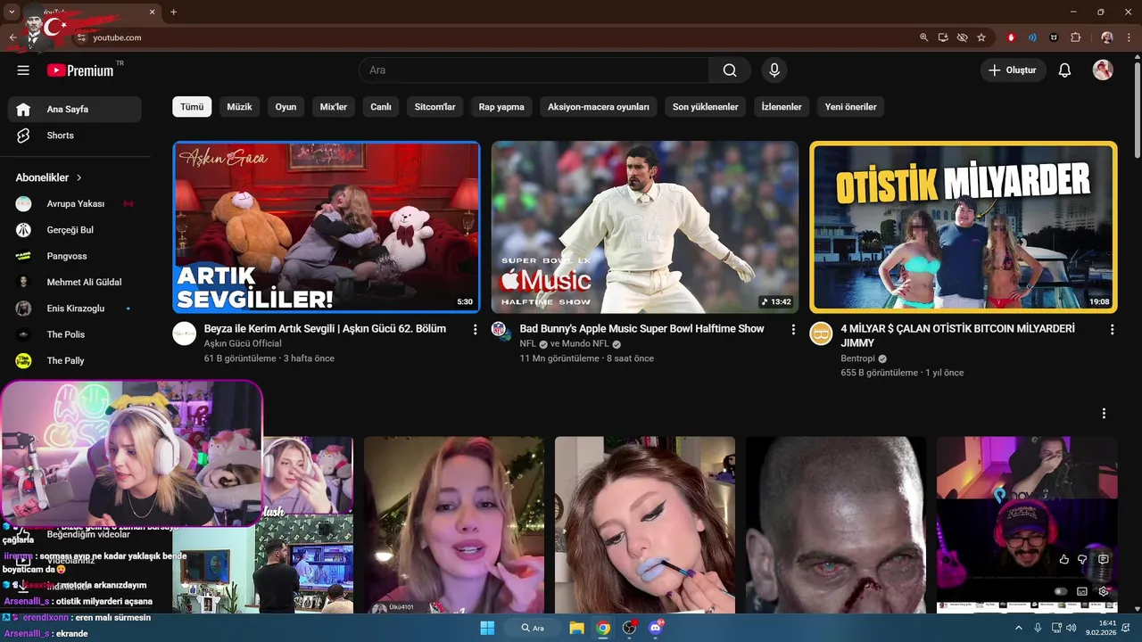This screenshot has height=642, width=1142.
Task: Click Aşkın Gücü channel avatar icon
Action: pos(185,333)
